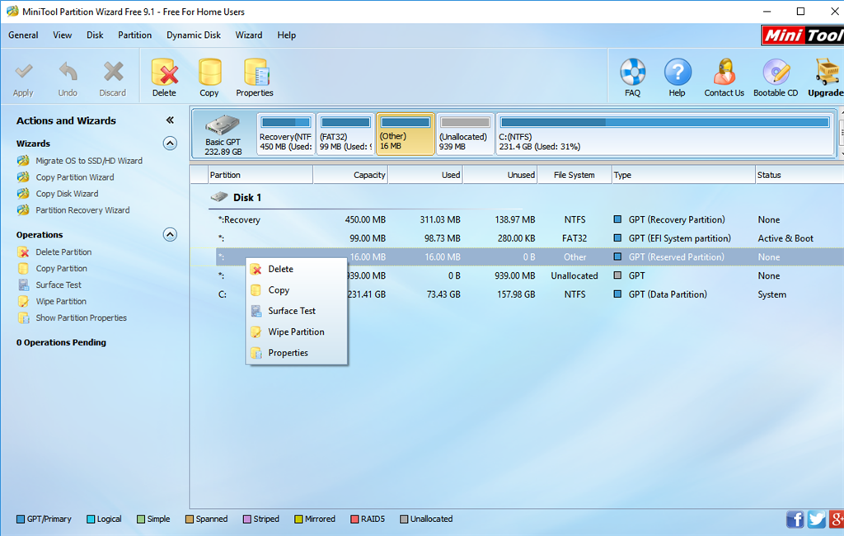Launch Copy Partition Wizard
This screenshot has height=536, width=844.
pyautogui.click(x=75, y=177)
